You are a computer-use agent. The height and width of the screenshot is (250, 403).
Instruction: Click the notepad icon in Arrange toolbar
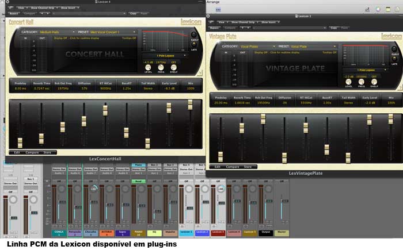point(388,10)
